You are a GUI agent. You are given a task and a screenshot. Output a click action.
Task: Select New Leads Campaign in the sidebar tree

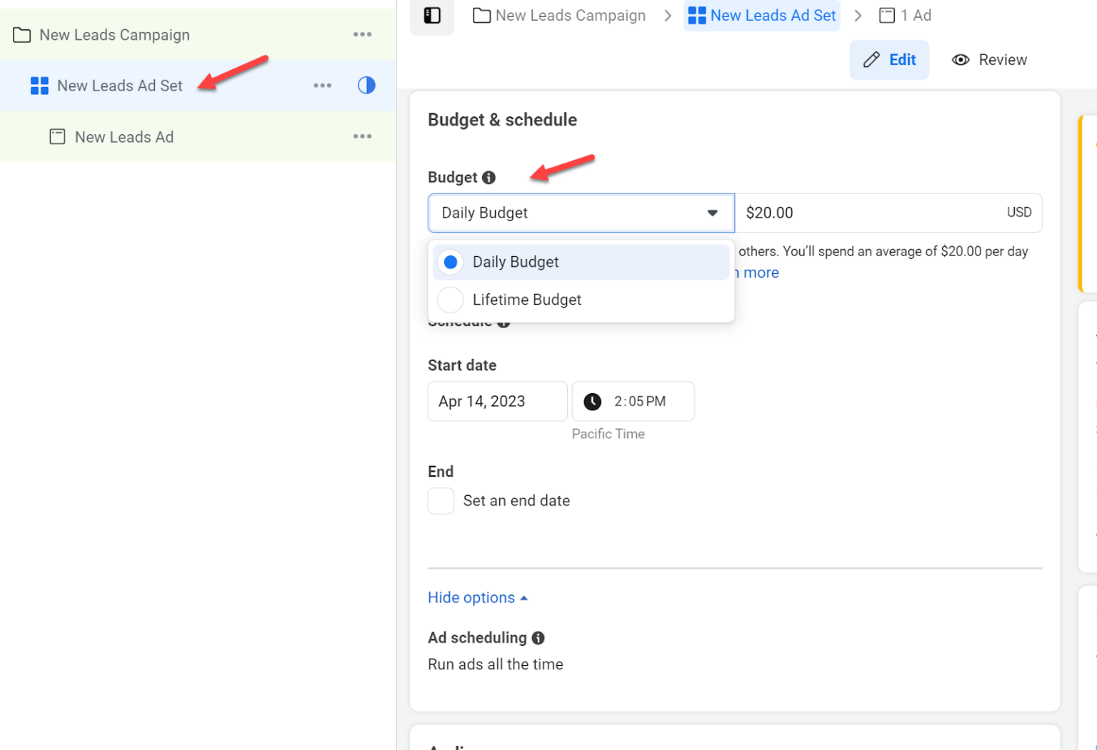[x=198, y=35]
